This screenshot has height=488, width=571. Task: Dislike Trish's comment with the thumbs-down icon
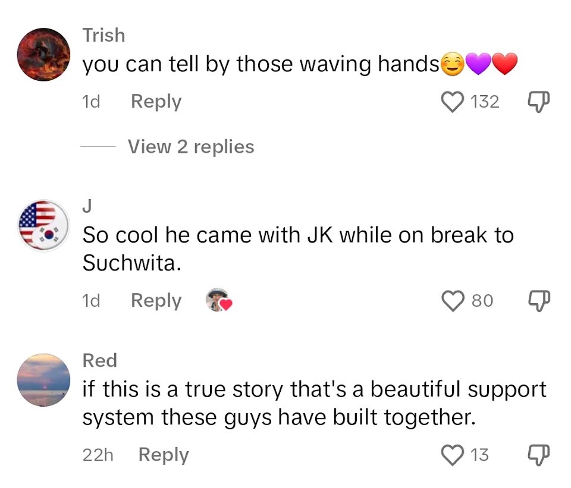(x=539, y=102)
